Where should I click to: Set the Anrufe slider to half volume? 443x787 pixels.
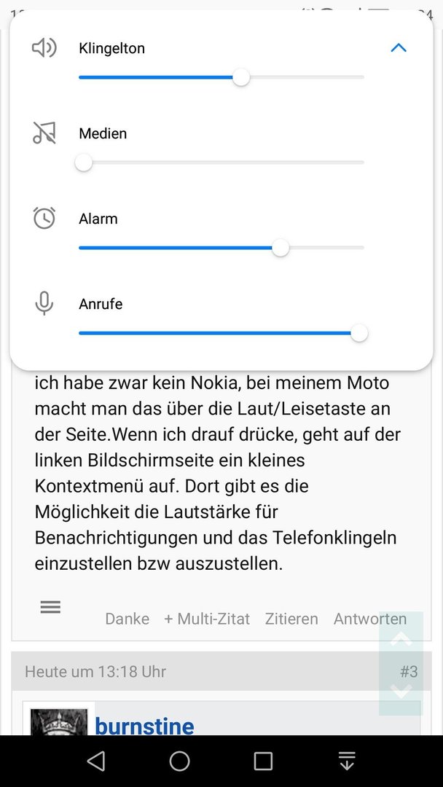221,333
